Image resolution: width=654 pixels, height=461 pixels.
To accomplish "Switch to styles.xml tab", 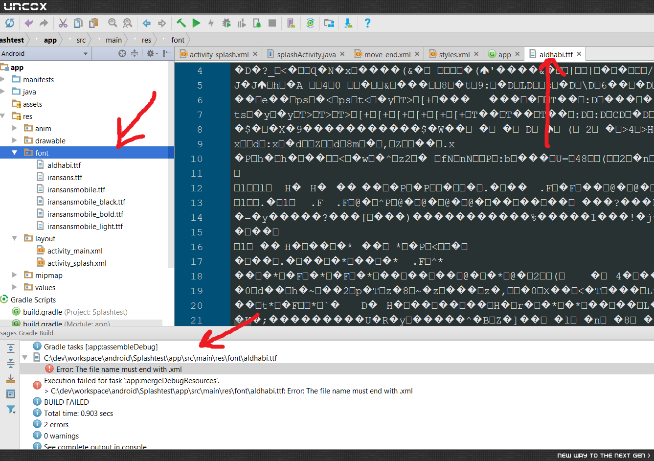I will tap(454, 54).
